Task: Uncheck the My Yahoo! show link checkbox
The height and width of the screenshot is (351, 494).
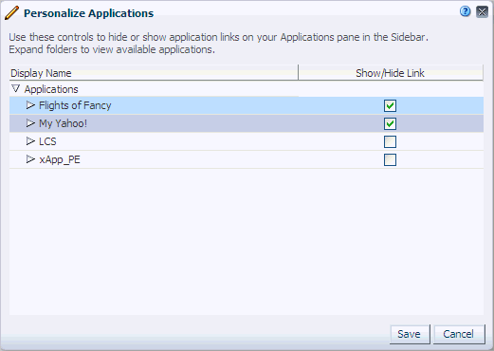Action: 390,123
